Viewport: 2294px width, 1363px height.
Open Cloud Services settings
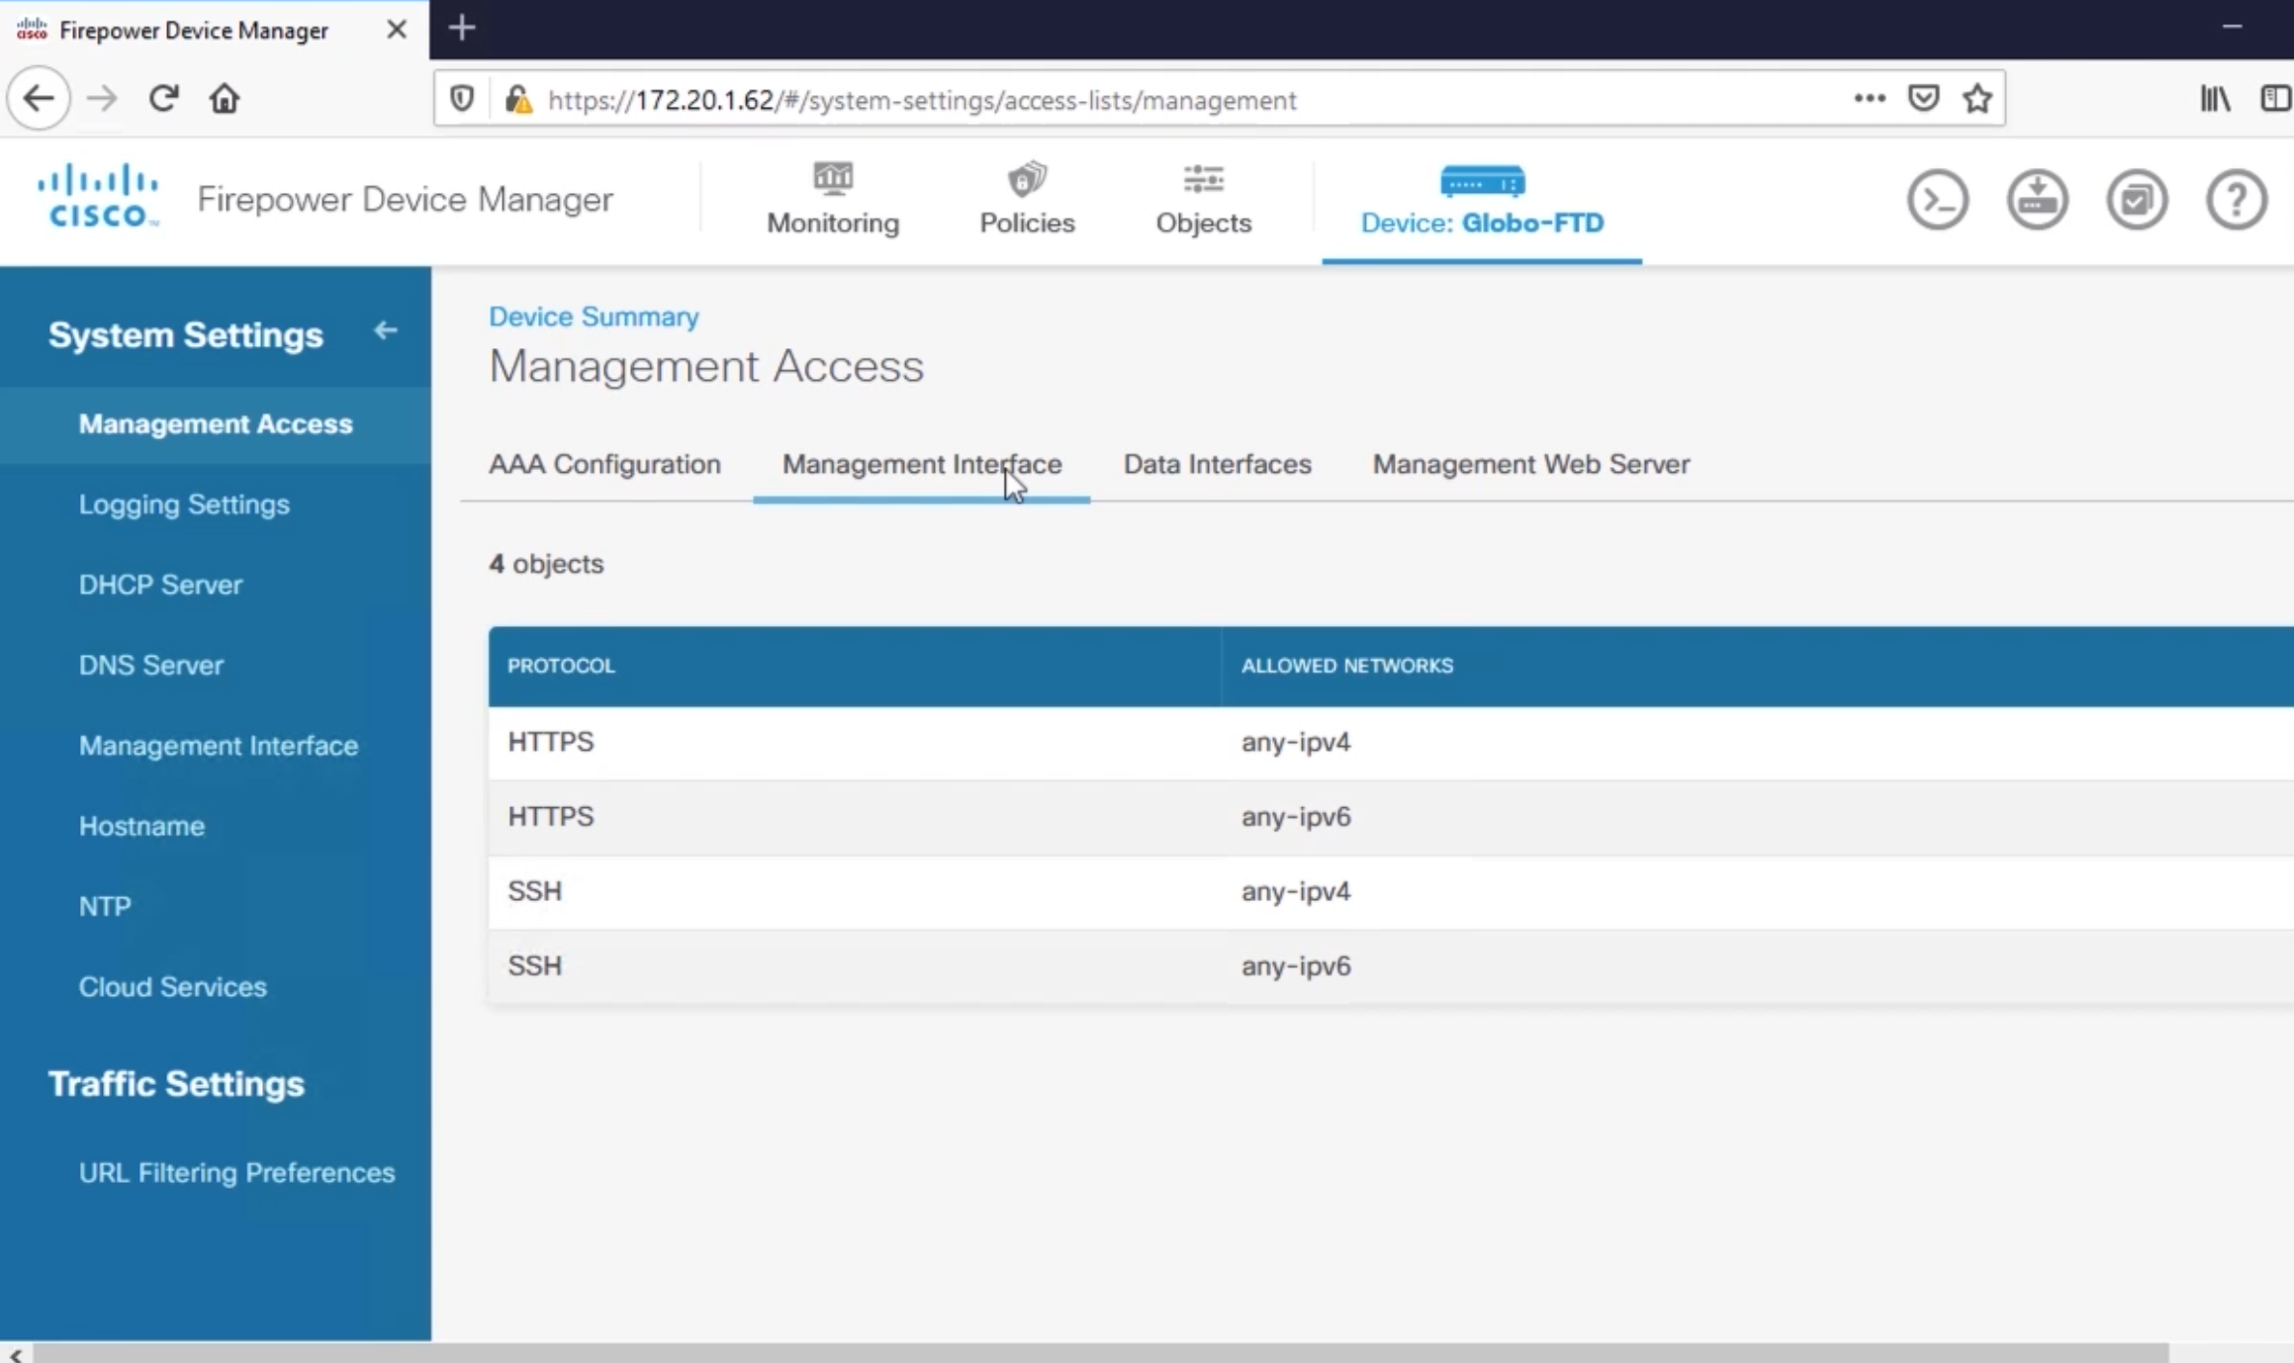click(173, 986)
